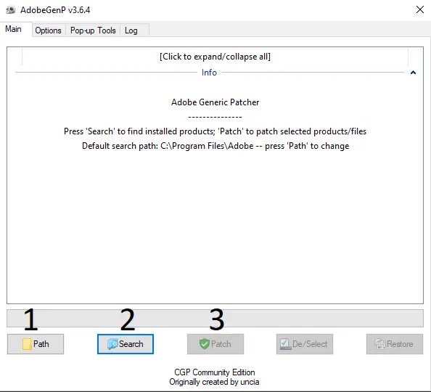Click the Patch shield button

[215, 344]
